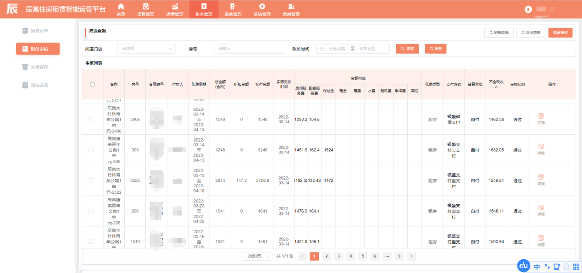Open the 20条/页 page size dropdown
The image size is (582, 273).
[x=257, y=256]
